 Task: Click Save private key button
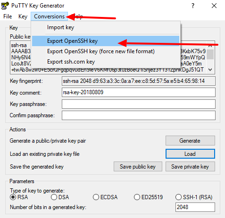point(190,167)
